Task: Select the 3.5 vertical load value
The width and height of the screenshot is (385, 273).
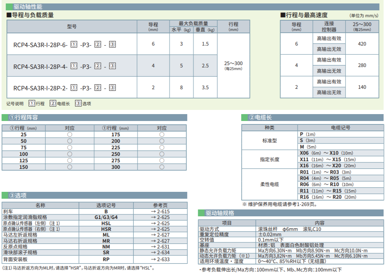Action: pos(205,87)
